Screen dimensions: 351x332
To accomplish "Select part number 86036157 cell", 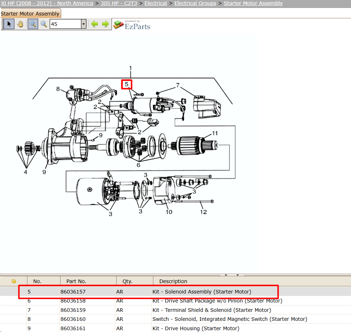I will [x=73, y=292].
